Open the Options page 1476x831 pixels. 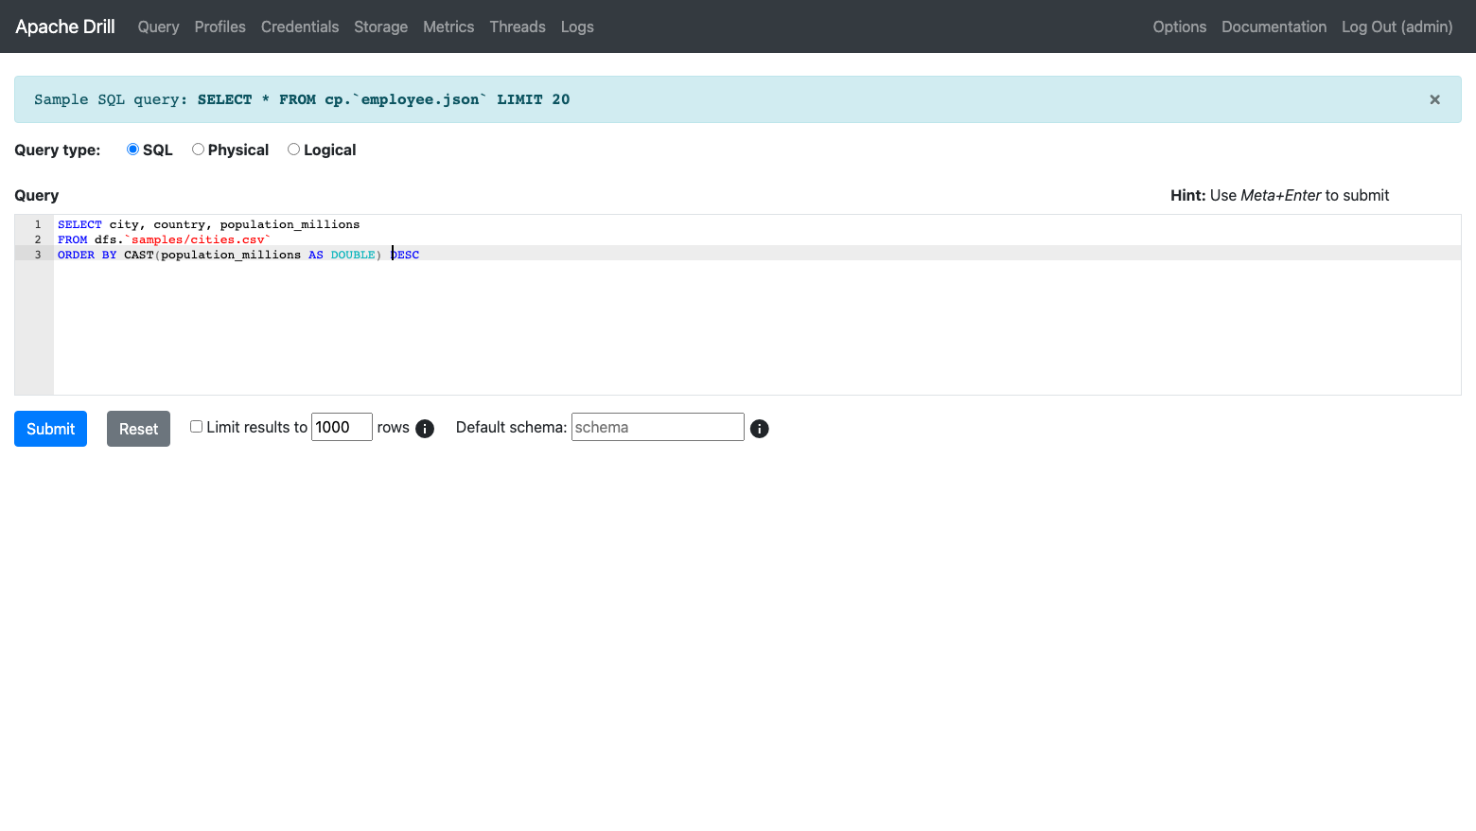[x=1179, y=27]
